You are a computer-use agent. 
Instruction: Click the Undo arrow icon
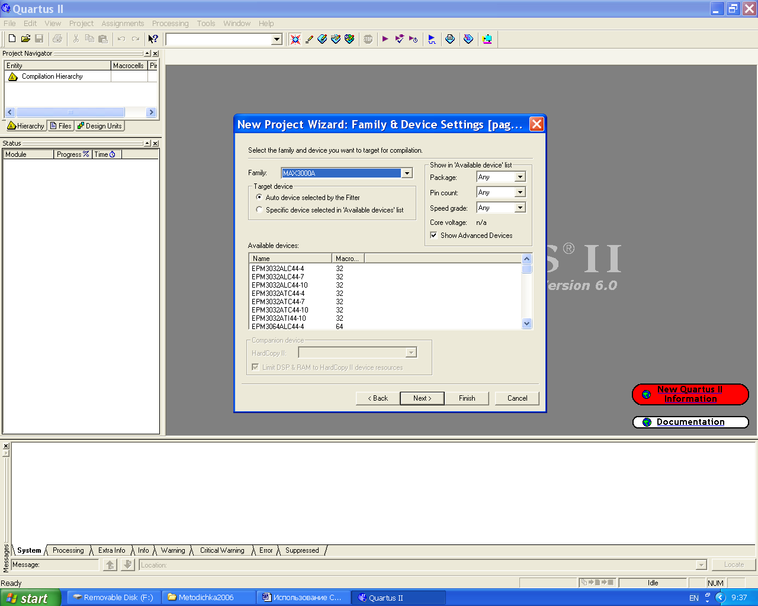[x=121, y=38]
